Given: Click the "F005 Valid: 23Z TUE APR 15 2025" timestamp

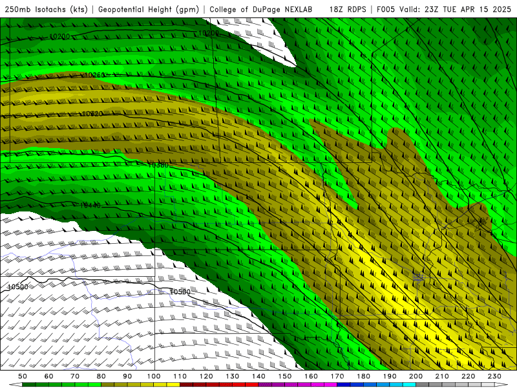Looking at the screenshot, I should [x=444, y=9].
